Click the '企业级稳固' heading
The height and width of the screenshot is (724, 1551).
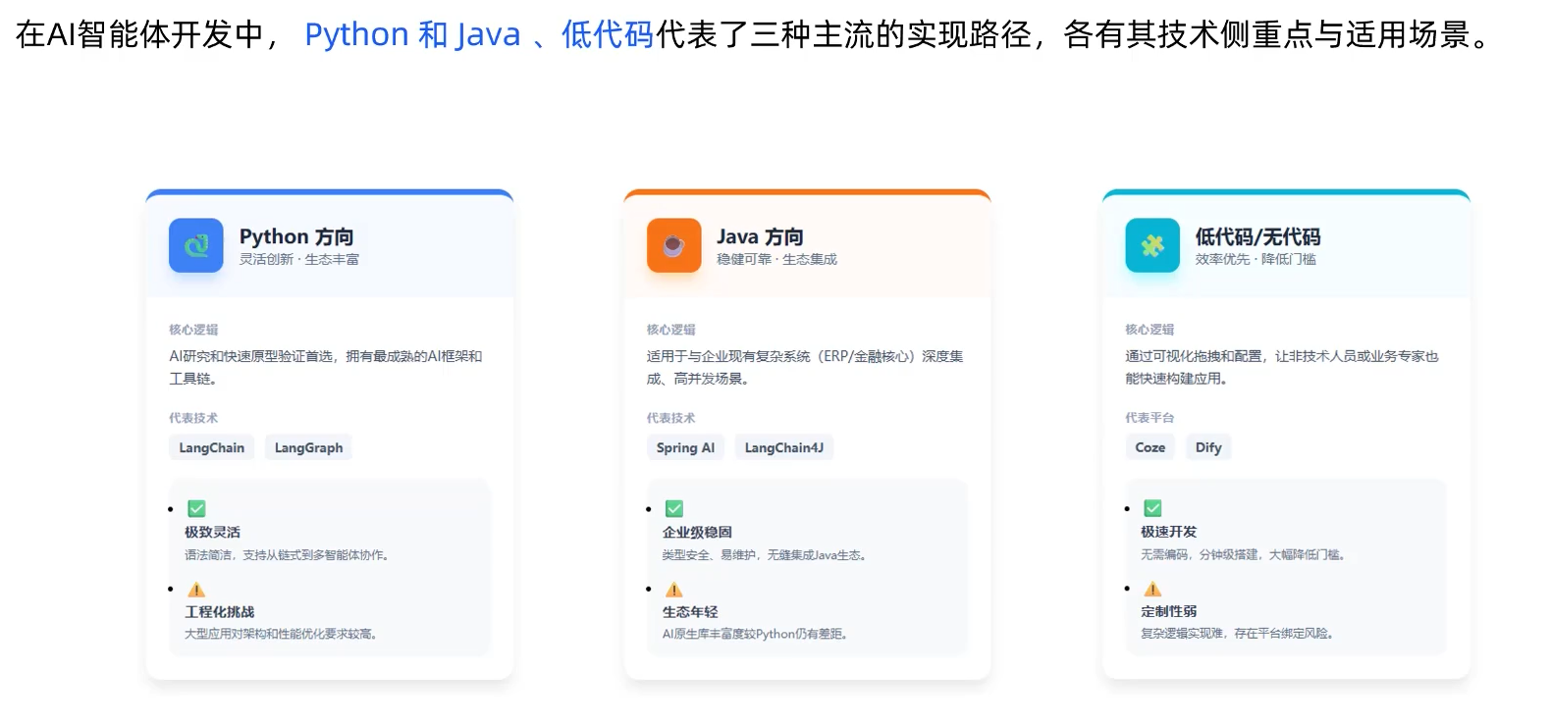coord(697,532)
